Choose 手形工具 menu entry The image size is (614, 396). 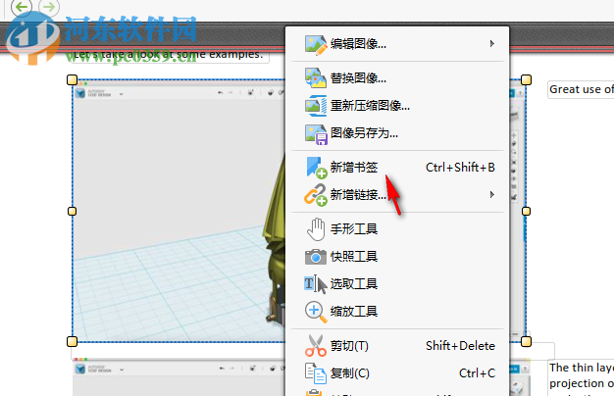[397, 229]
